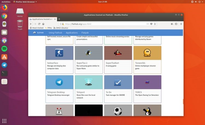
Task: Switch to the Applications nav item
Action: pyautogui.click(x=72, y=33)
